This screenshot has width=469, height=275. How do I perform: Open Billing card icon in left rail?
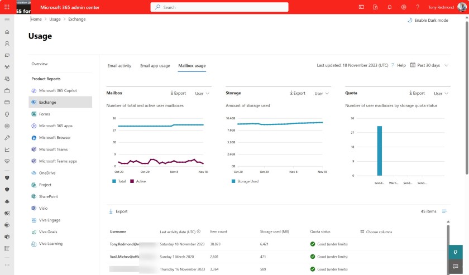(x=7, y=102)
